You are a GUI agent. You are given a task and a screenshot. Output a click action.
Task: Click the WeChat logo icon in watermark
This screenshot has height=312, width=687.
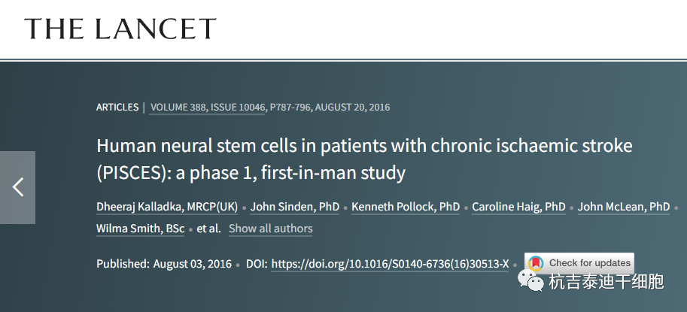point(530,280)
